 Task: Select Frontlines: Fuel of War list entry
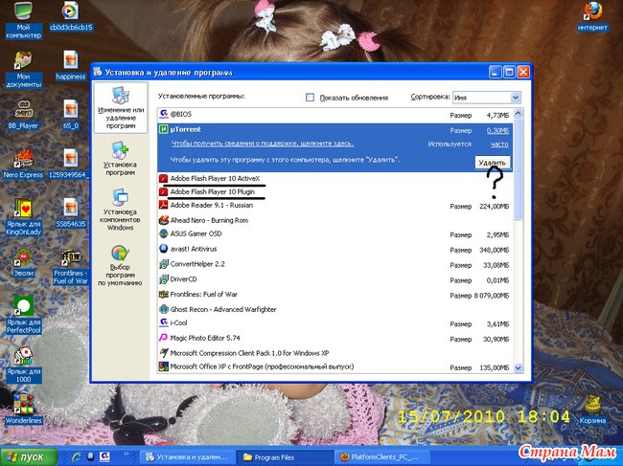[335, 295]
